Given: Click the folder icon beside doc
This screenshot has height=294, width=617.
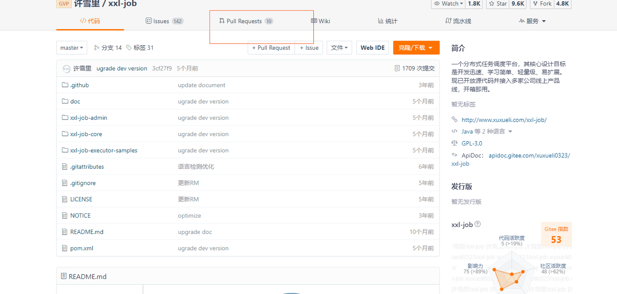Looking at the screenshot, I should 65,101.
